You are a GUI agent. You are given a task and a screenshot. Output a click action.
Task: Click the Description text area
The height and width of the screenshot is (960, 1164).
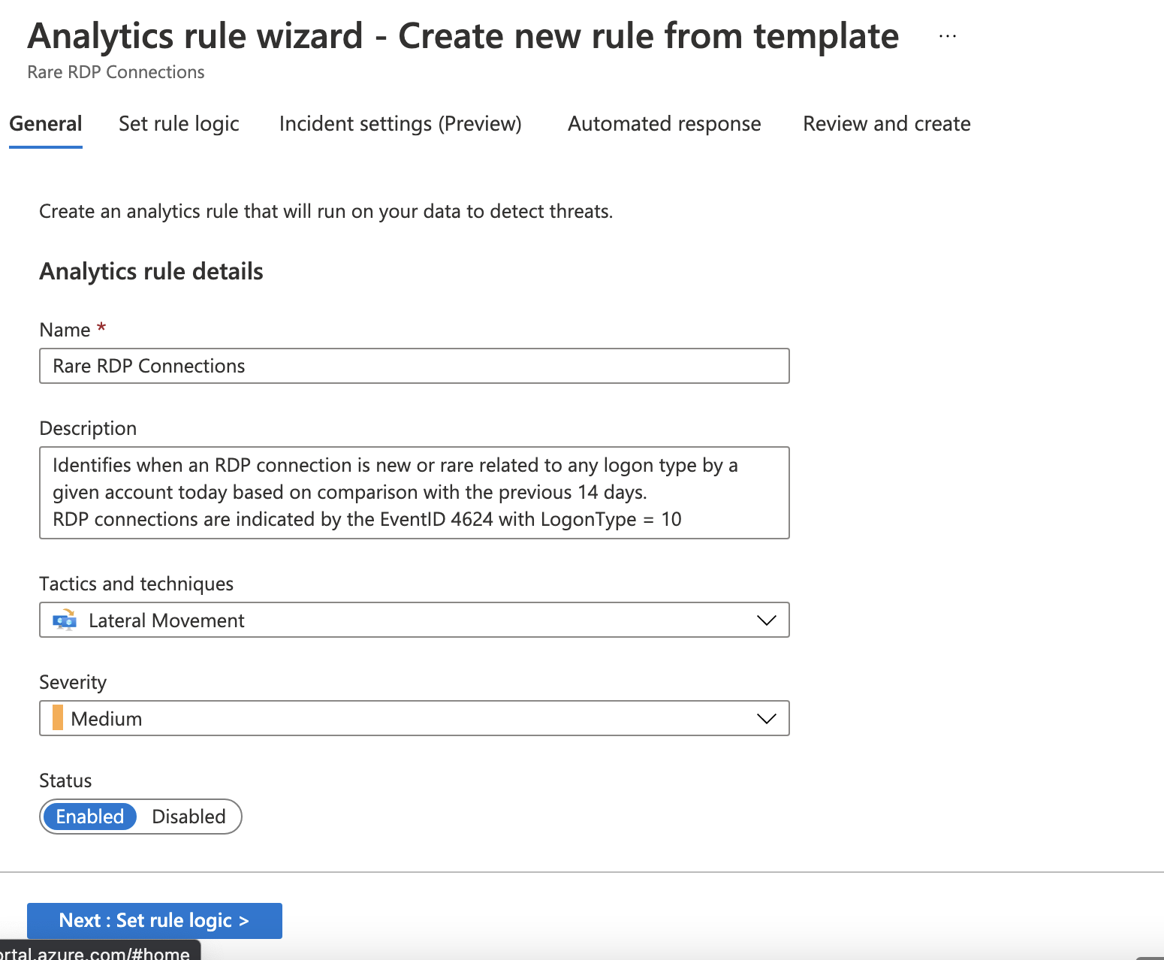coord(413,492)
